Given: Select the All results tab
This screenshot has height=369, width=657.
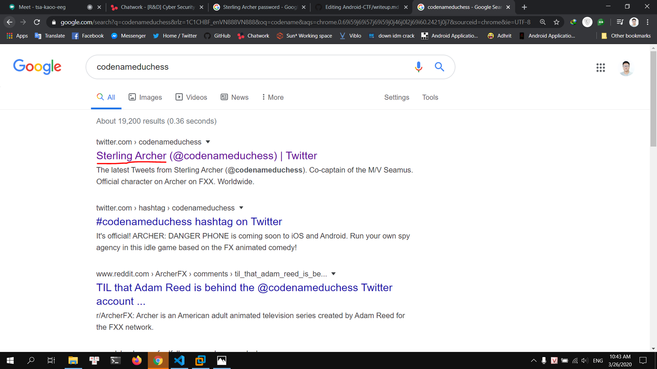Looking at the screenshot, I should (x=106, y=97).
